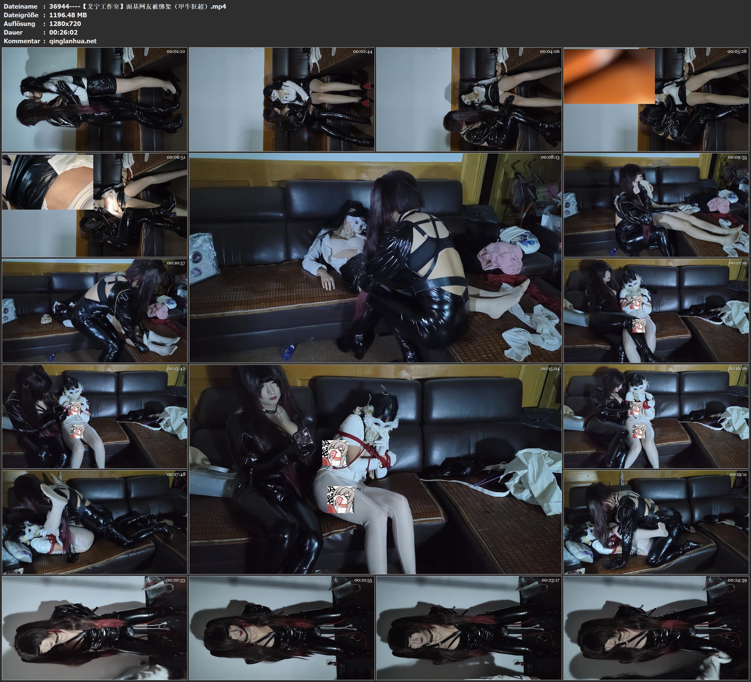Click the 00:05:28 thumbnail
The height and width of the screenshot is (682, 751).
pos(656,100)
